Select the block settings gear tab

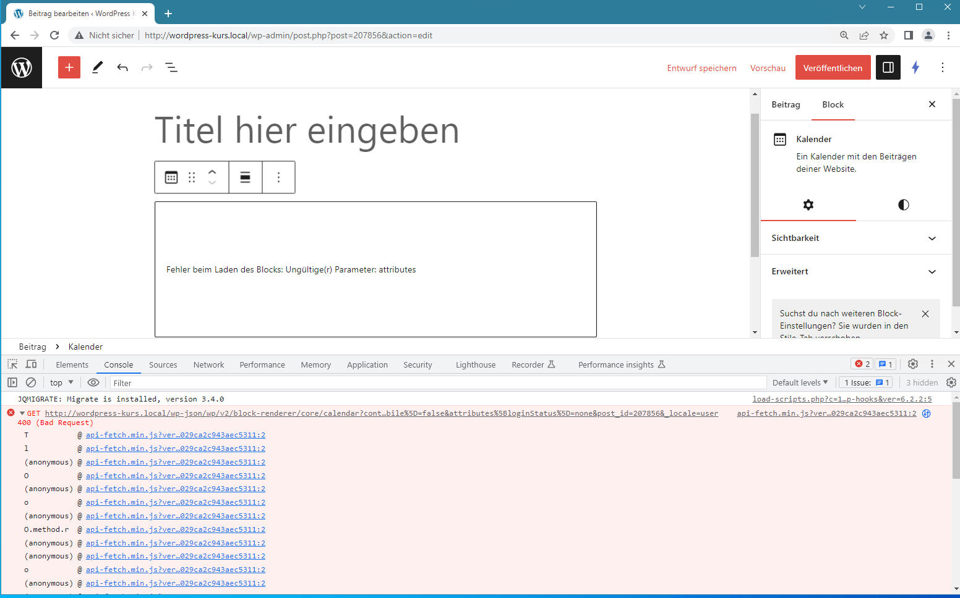(x=808, y=204)
